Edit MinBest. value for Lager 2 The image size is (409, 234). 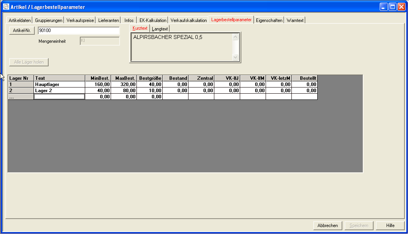[x=98, y=90]
